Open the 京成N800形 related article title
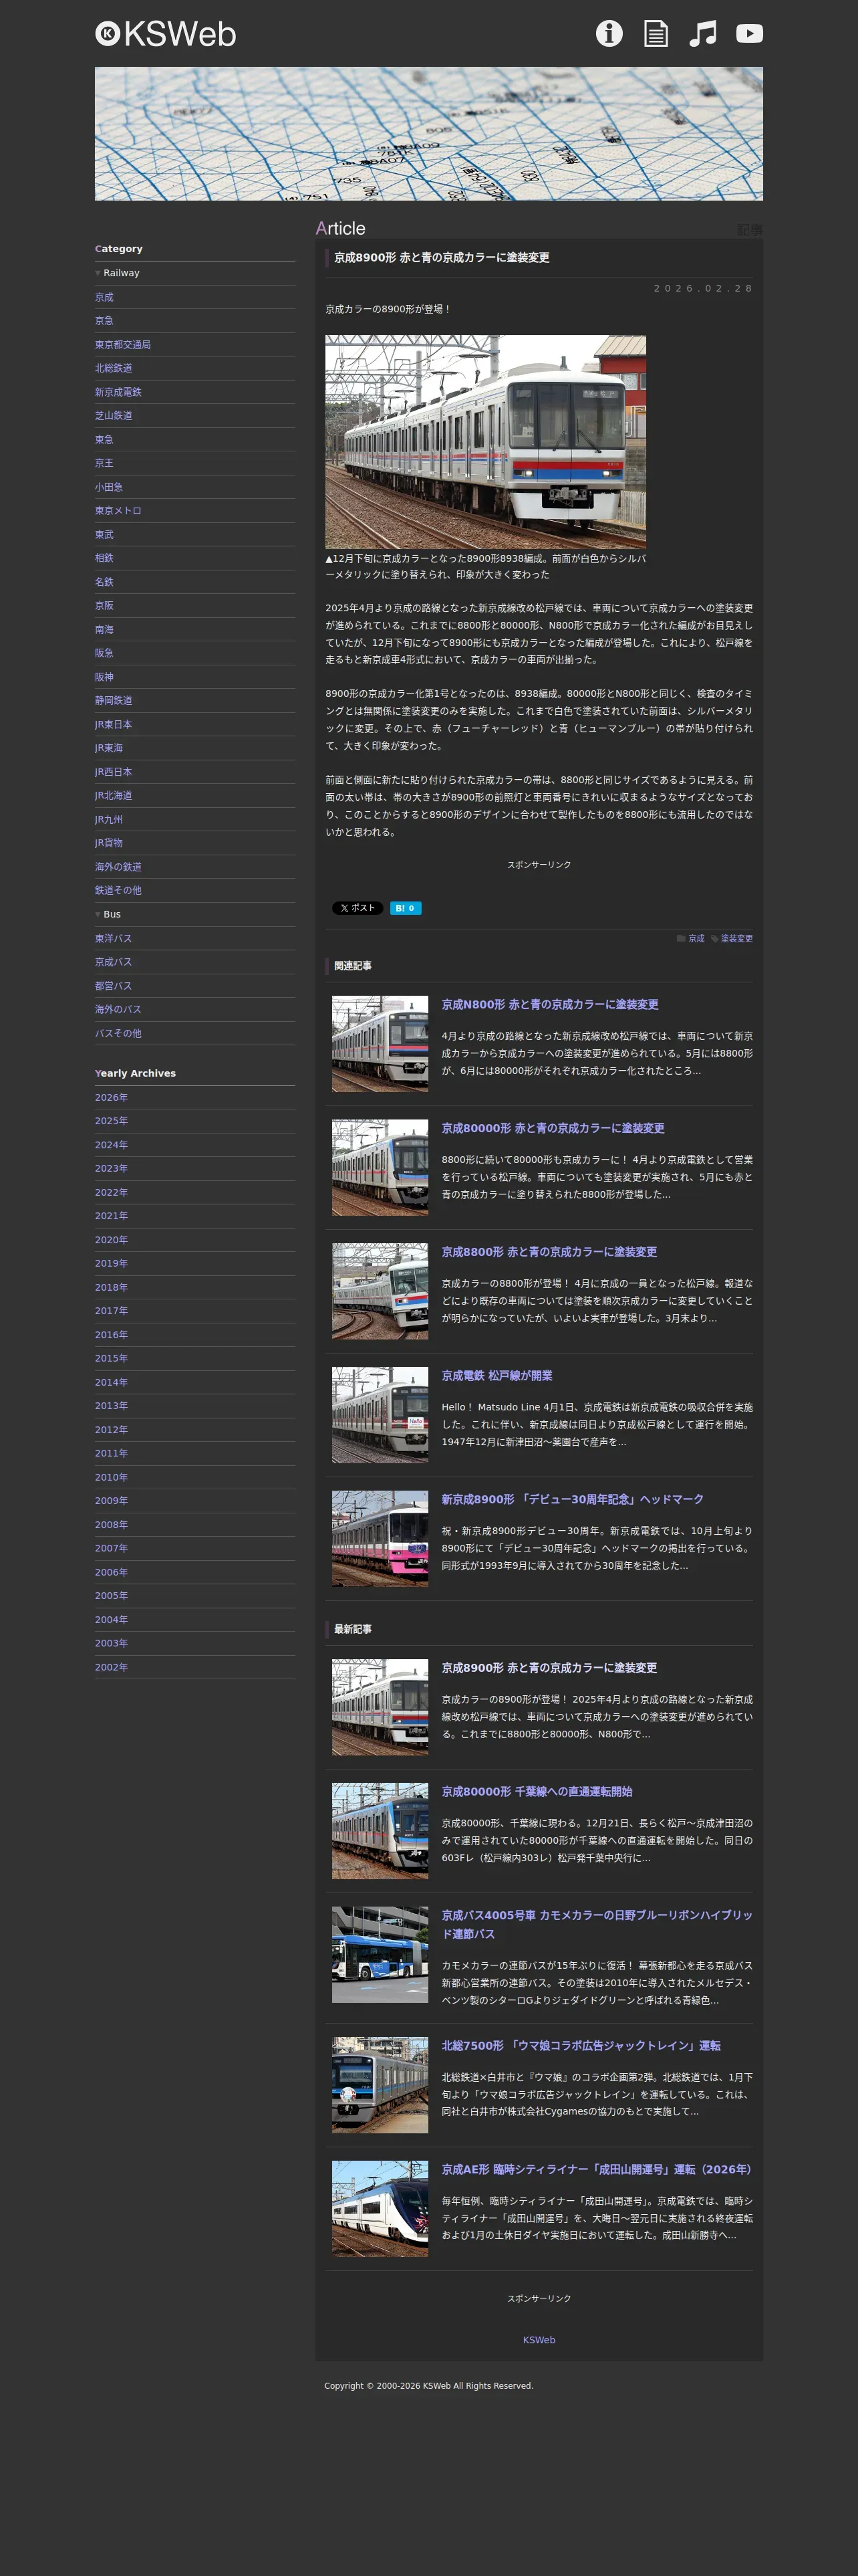The width and height of the screenshot is (858, 2576). point(551,1004)
